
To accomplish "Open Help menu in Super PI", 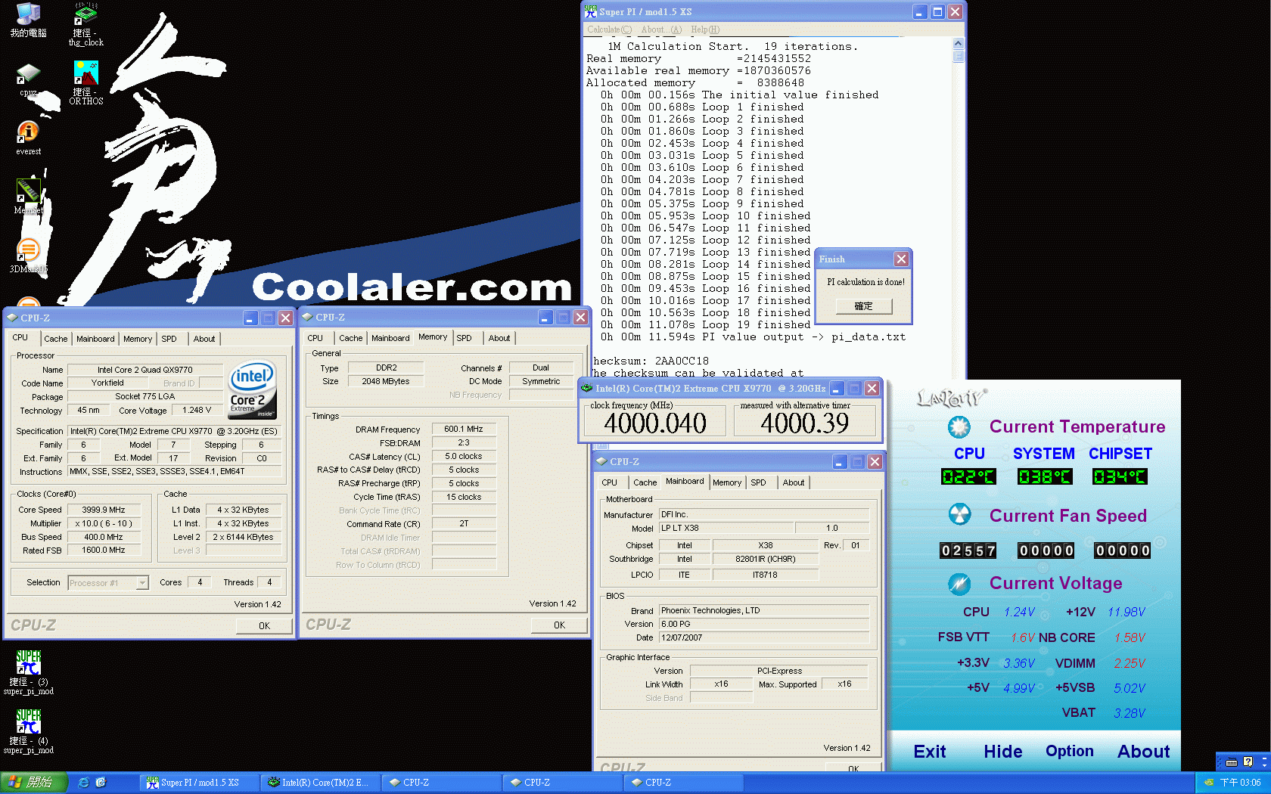I will tap(705, 29).
